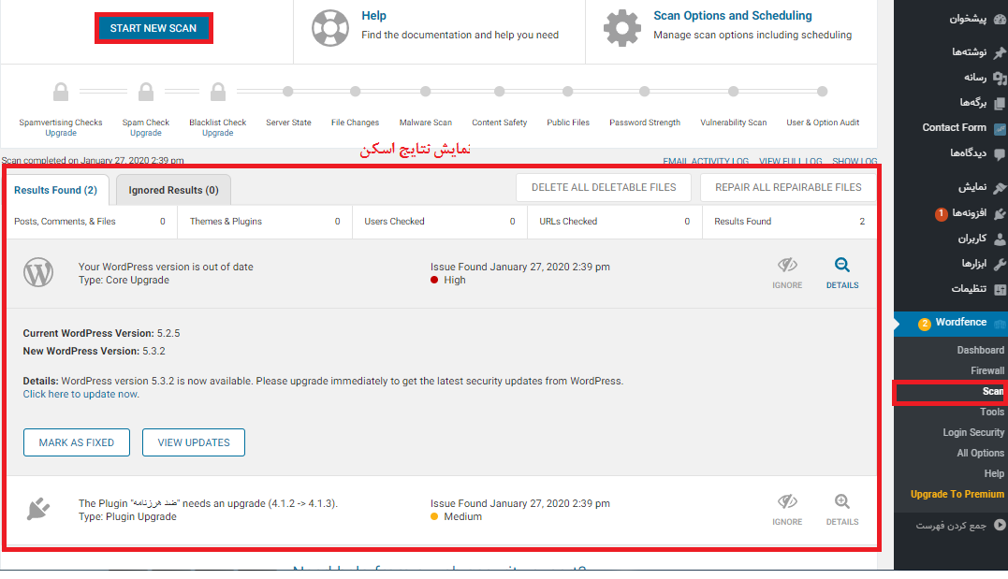Click the plug icon in plugin upgrade result

38,509
